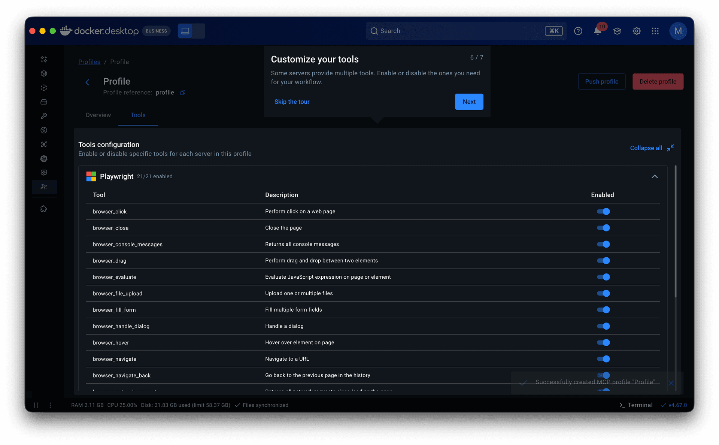Screen dimensions: 719x445
Task: Turn off the browser_hover toggle
Action: click(603, 343)
